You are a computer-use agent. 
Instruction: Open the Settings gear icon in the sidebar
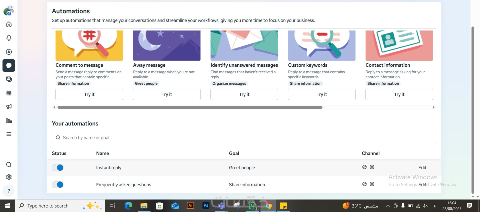[9, 177]
